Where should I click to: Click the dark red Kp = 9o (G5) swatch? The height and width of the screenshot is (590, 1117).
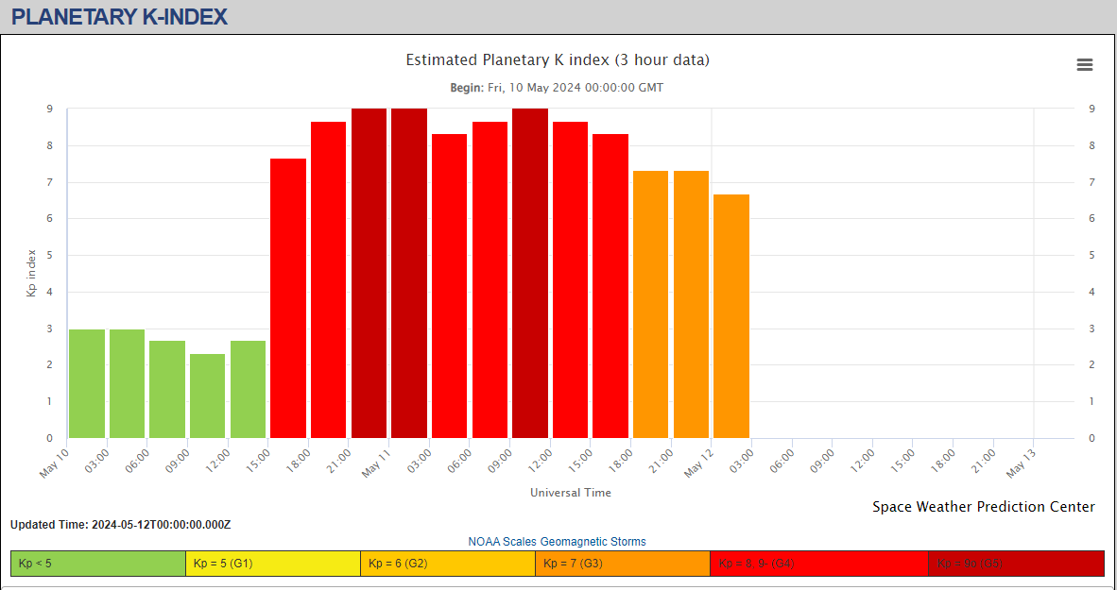1017,564
